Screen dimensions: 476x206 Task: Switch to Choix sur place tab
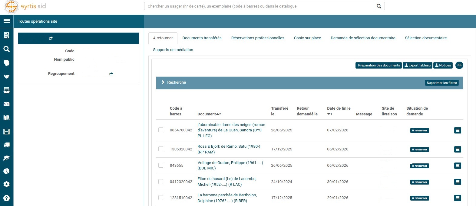tap(307, 38)
